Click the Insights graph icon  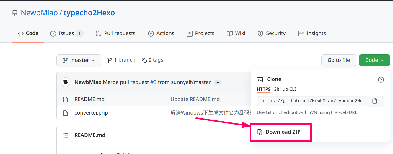pos(301,34)
